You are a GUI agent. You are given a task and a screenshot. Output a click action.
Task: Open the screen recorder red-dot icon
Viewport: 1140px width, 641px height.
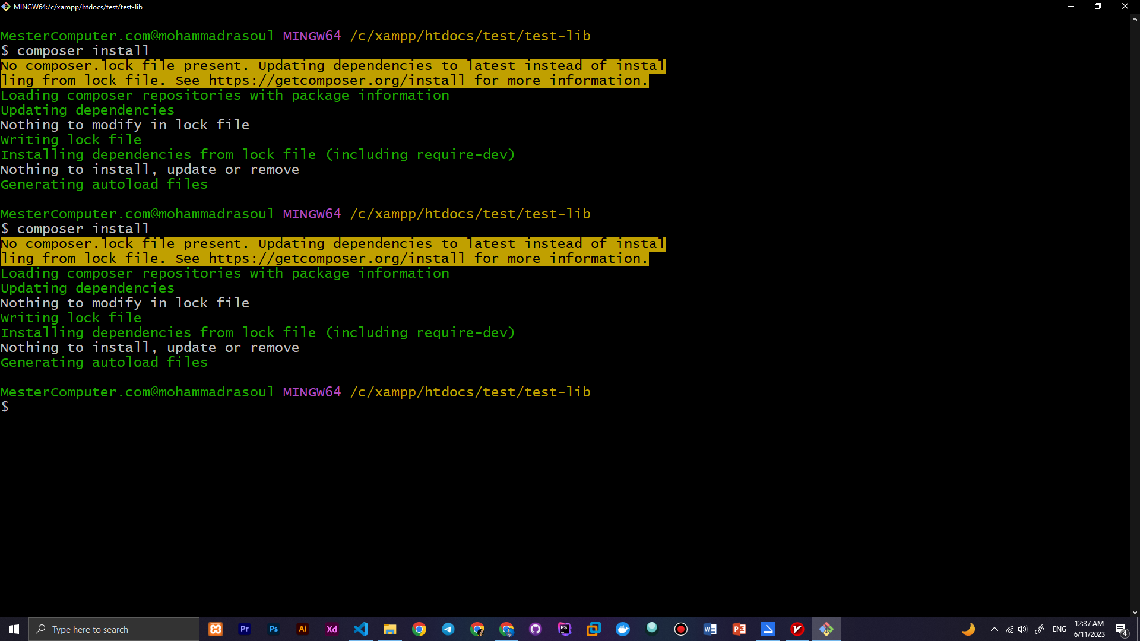click(681, 629)
